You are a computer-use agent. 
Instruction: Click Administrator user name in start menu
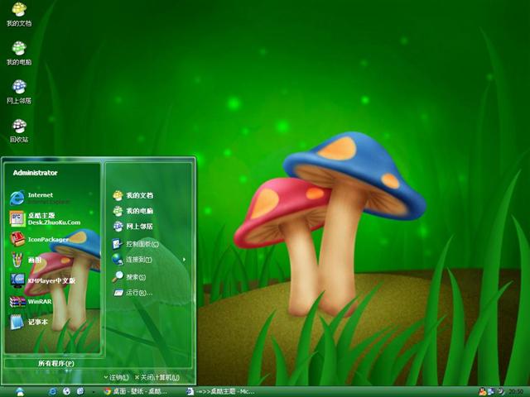[35, 173]
